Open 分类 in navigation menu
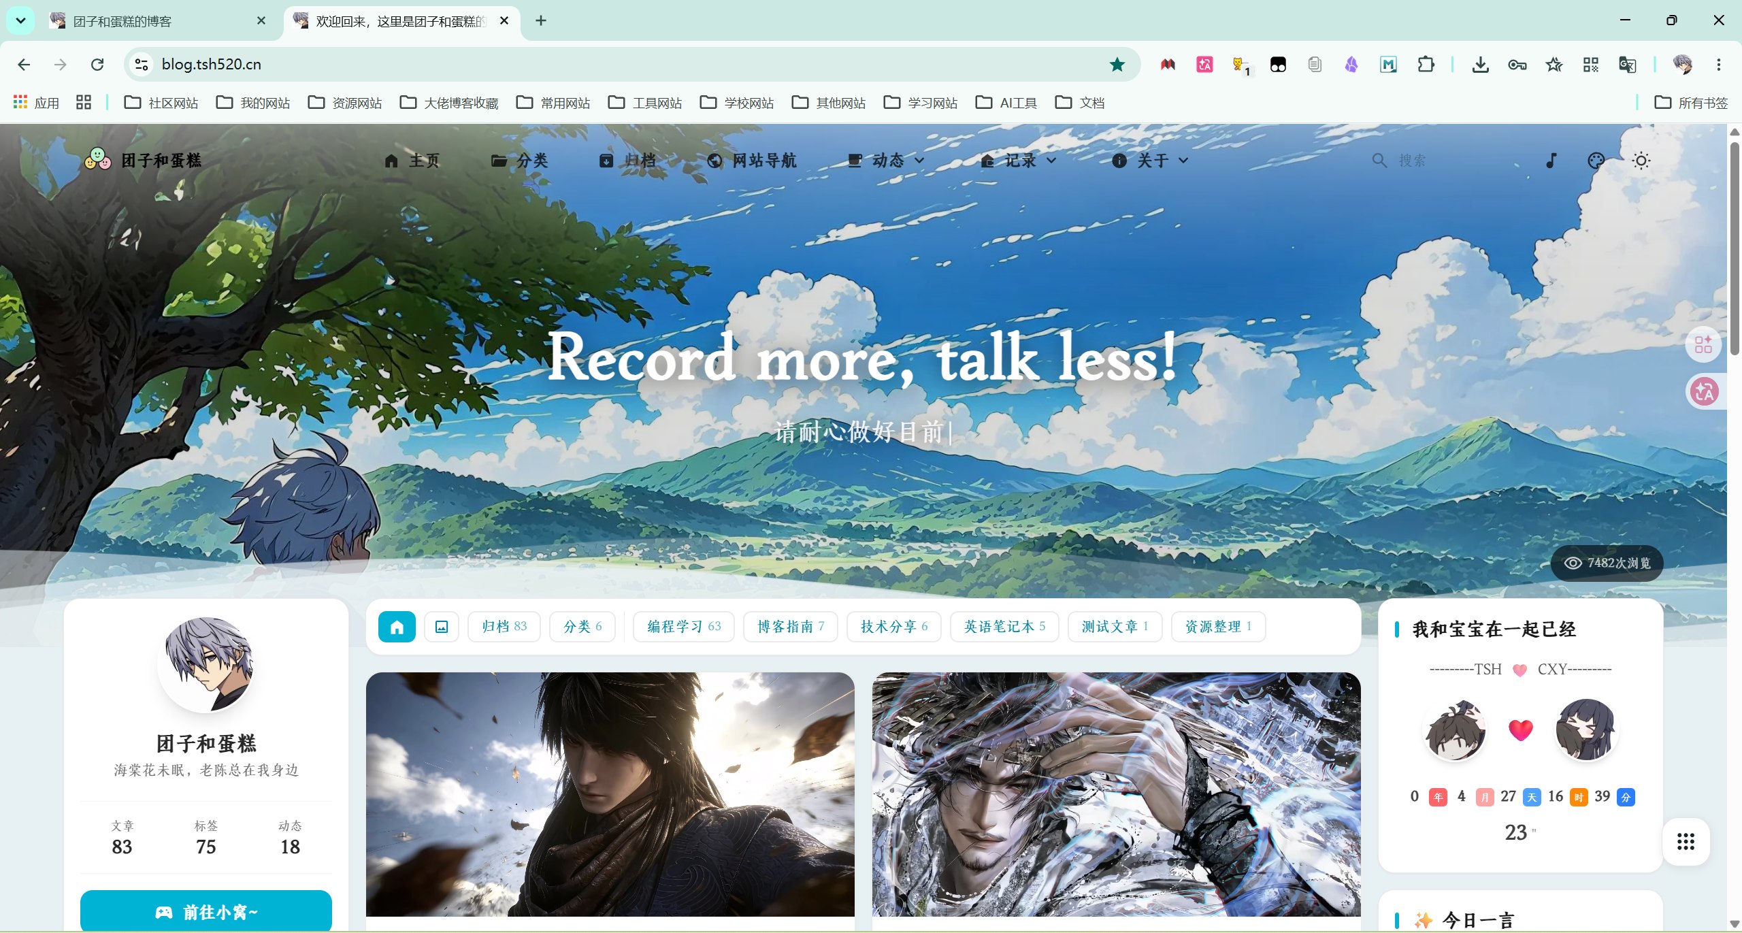 point(520,161)
